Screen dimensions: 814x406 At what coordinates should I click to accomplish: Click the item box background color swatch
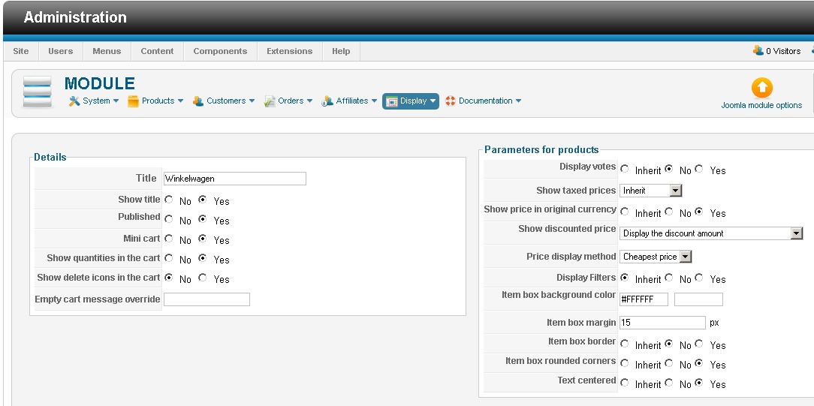point(698,299)
